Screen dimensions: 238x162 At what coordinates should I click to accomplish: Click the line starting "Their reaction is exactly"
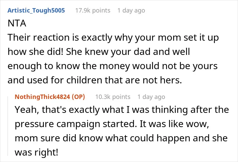click(113, 38)
